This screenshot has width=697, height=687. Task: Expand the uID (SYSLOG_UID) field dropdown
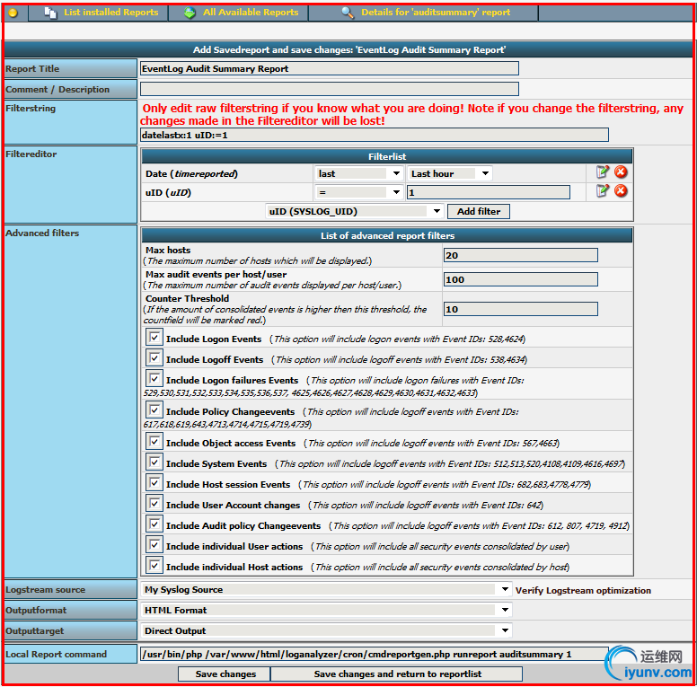click(x=354, y=212)
